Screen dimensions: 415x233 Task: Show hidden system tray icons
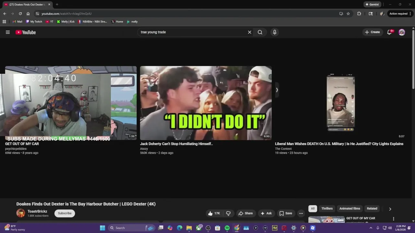(x=371, y=228)
